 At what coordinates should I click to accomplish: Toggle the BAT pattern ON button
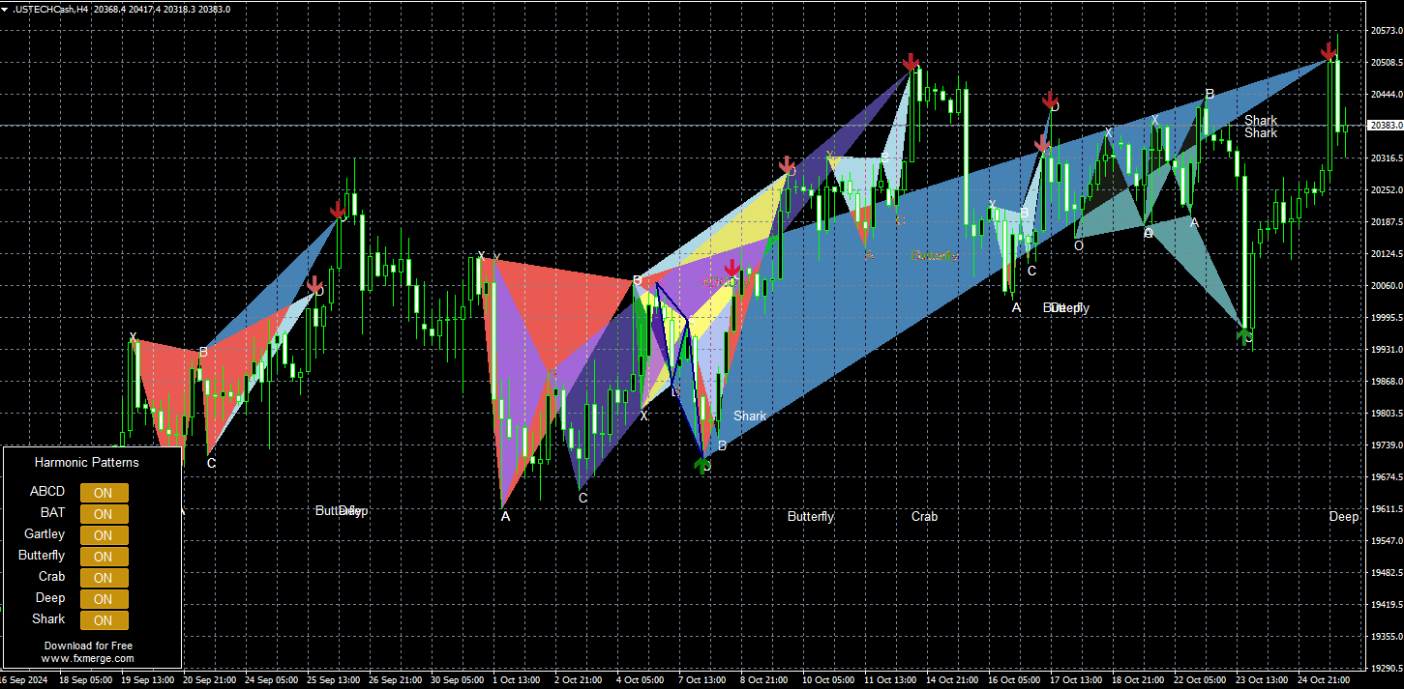pos(104,514)
